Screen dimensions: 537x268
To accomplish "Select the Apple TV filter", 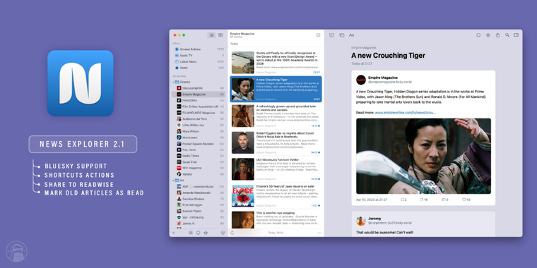I will click(199, 56).
